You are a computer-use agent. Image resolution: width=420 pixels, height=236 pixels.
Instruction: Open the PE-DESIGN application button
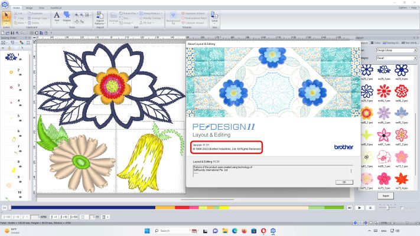pyautogui.click(x=5, y=4)
